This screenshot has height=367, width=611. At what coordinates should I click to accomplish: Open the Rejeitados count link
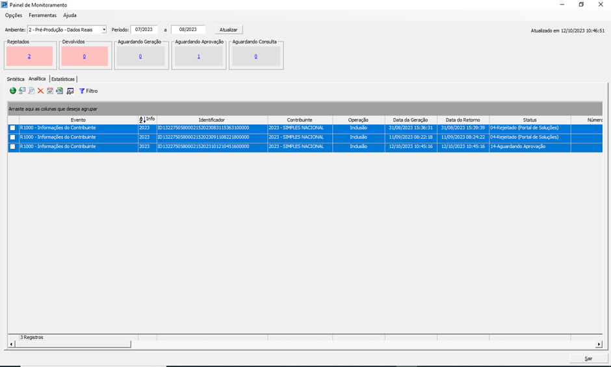pyautogui.click(x=29, y=57)
